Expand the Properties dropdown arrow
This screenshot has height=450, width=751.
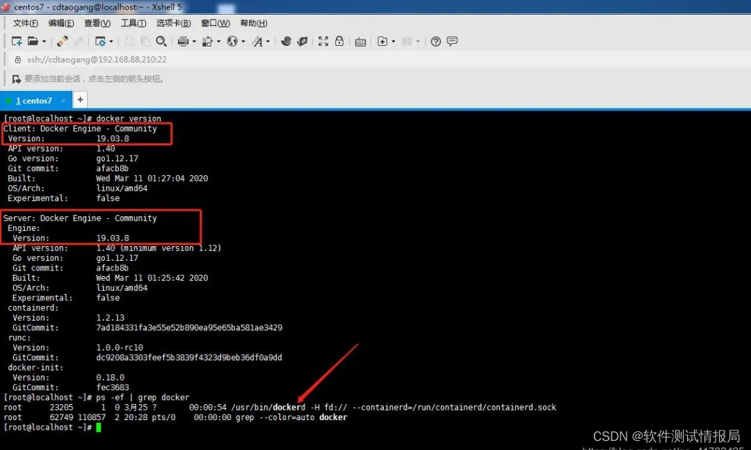click(111, 42)
